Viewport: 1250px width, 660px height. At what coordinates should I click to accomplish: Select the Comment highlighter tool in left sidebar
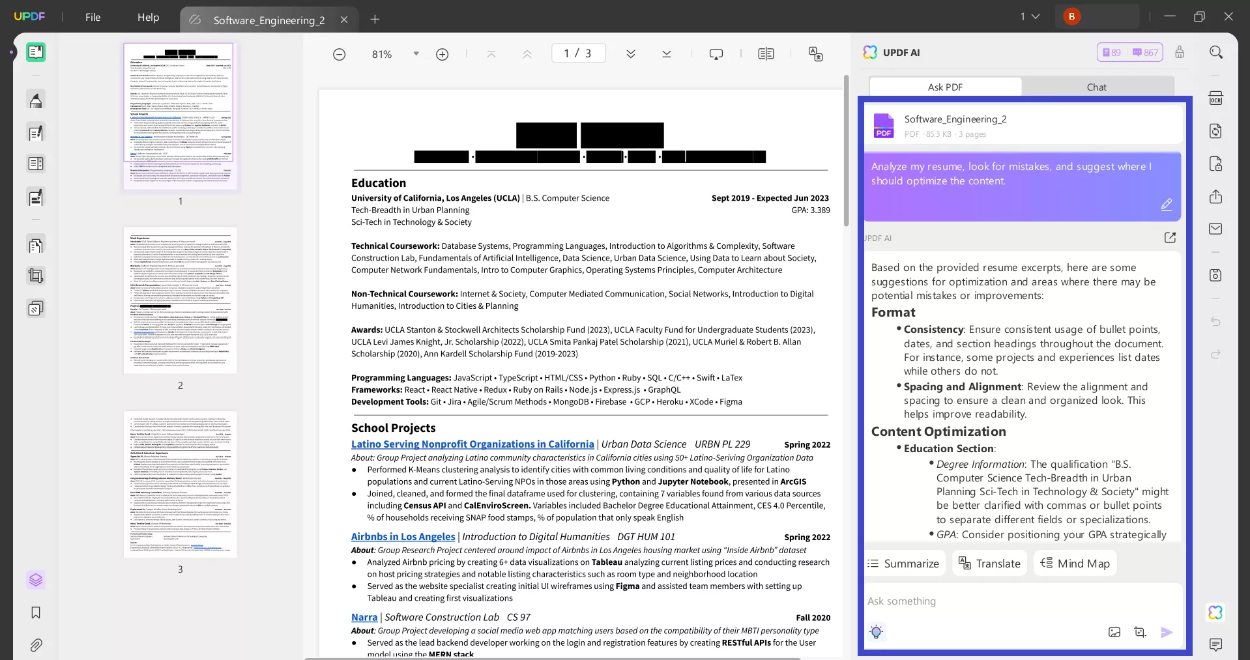pyautogui.click(x=36, y=100)
